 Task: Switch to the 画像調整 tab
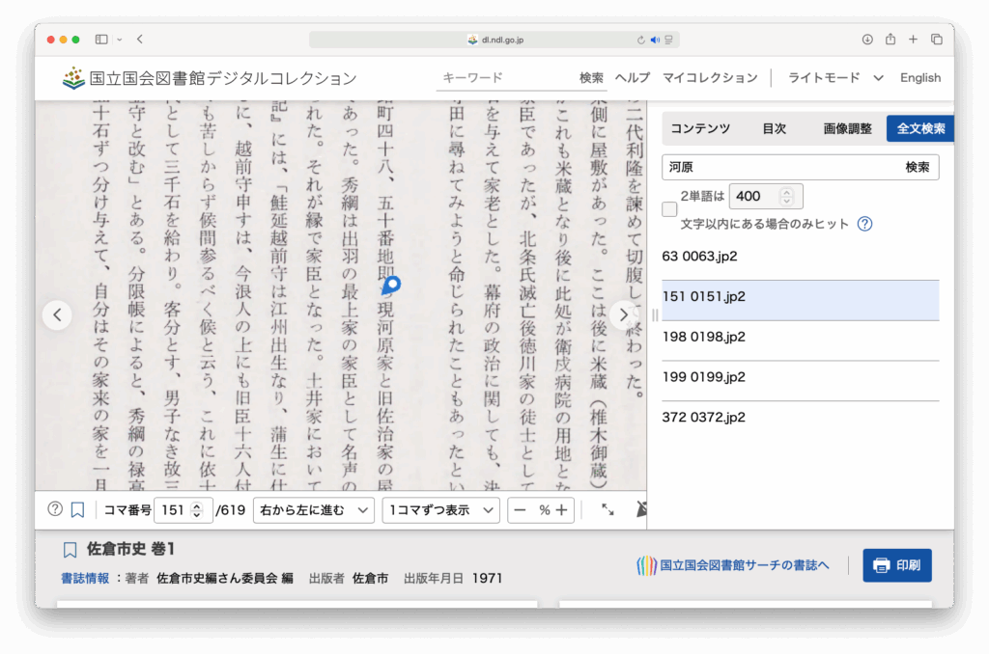coord(847,128)
